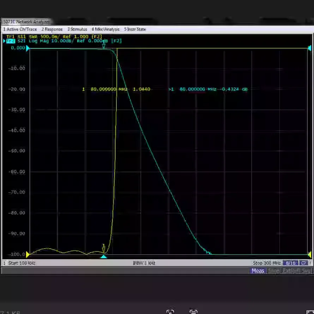
Task: Click the cyan reference level arrow at 0.000
Action: pyautogui.click(x=28, y=48)
